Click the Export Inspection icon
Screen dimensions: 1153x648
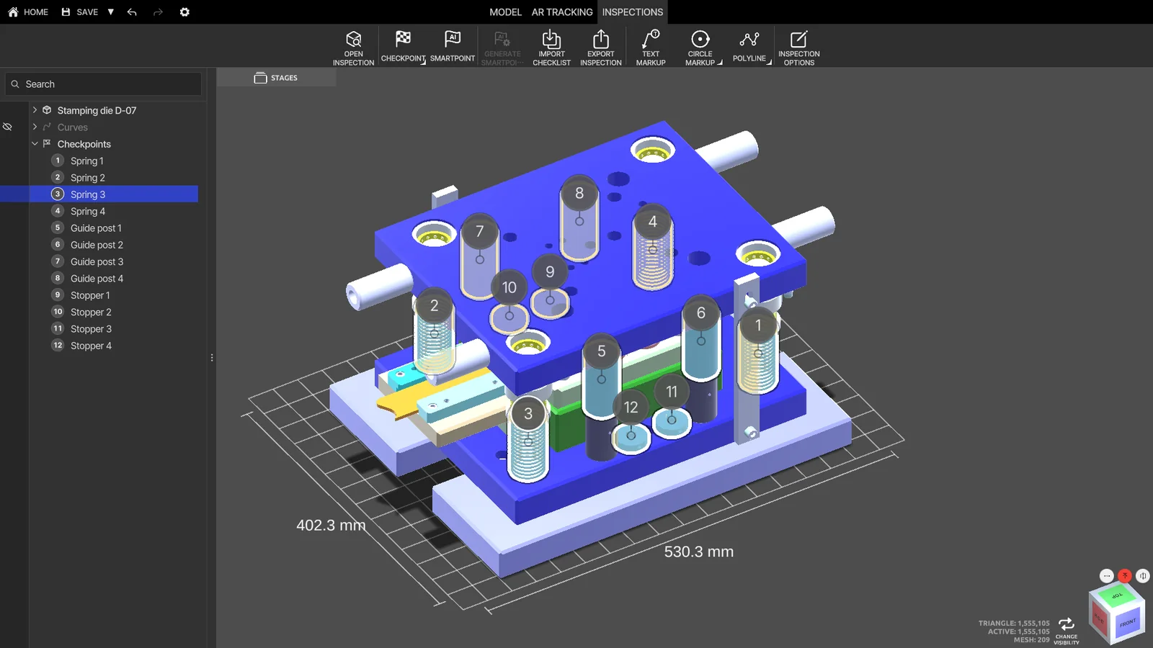(601, 39)
